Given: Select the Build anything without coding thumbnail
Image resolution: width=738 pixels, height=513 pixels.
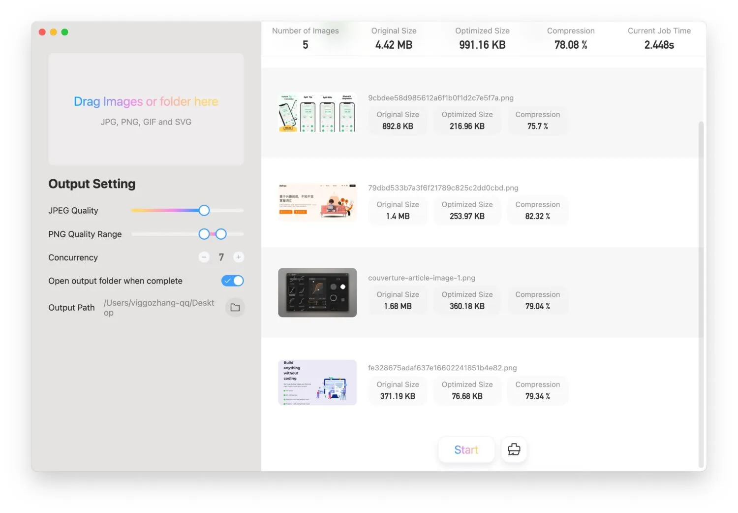Looking at the screenshot, I should 317,383.
